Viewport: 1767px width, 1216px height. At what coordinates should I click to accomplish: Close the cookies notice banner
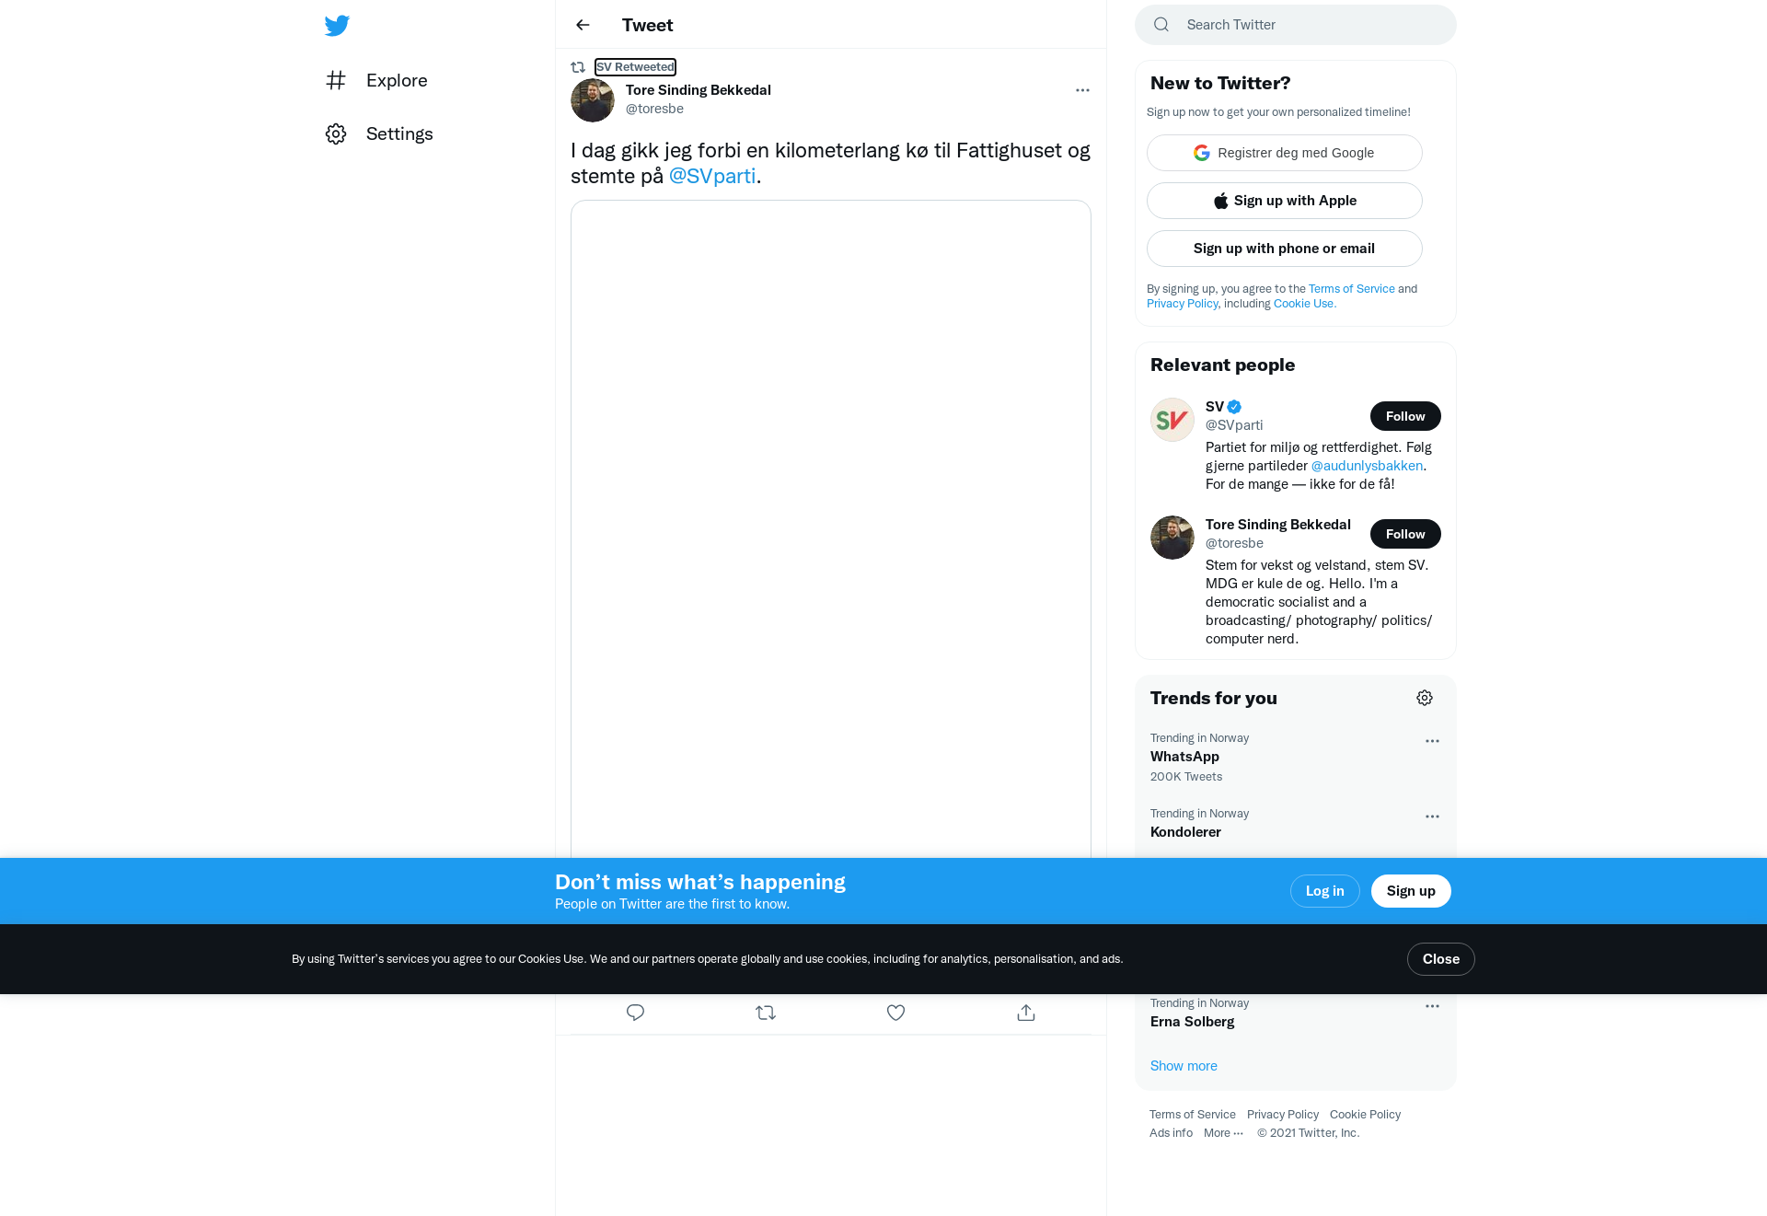[1441, 959]
